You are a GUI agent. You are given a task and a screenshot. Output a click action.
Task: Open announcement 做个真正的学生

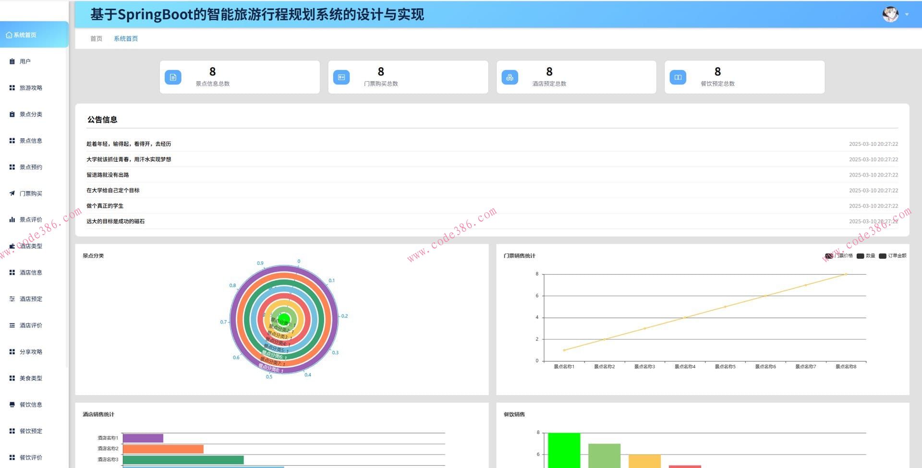point(105,206)
